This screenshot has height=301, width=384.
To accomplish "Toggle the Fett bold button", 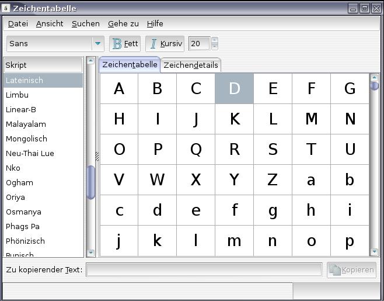I will coord(125,44).
